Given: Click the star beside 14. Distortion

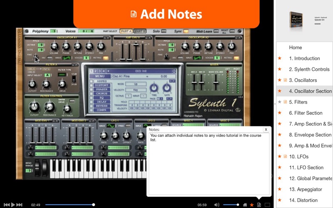Looking at the screenshot, I should pyautogui.click(x=280, y=200).
